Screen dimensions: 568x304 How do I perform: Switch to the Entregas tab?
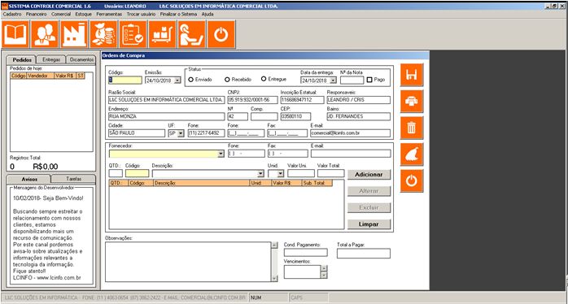point(51,59)
